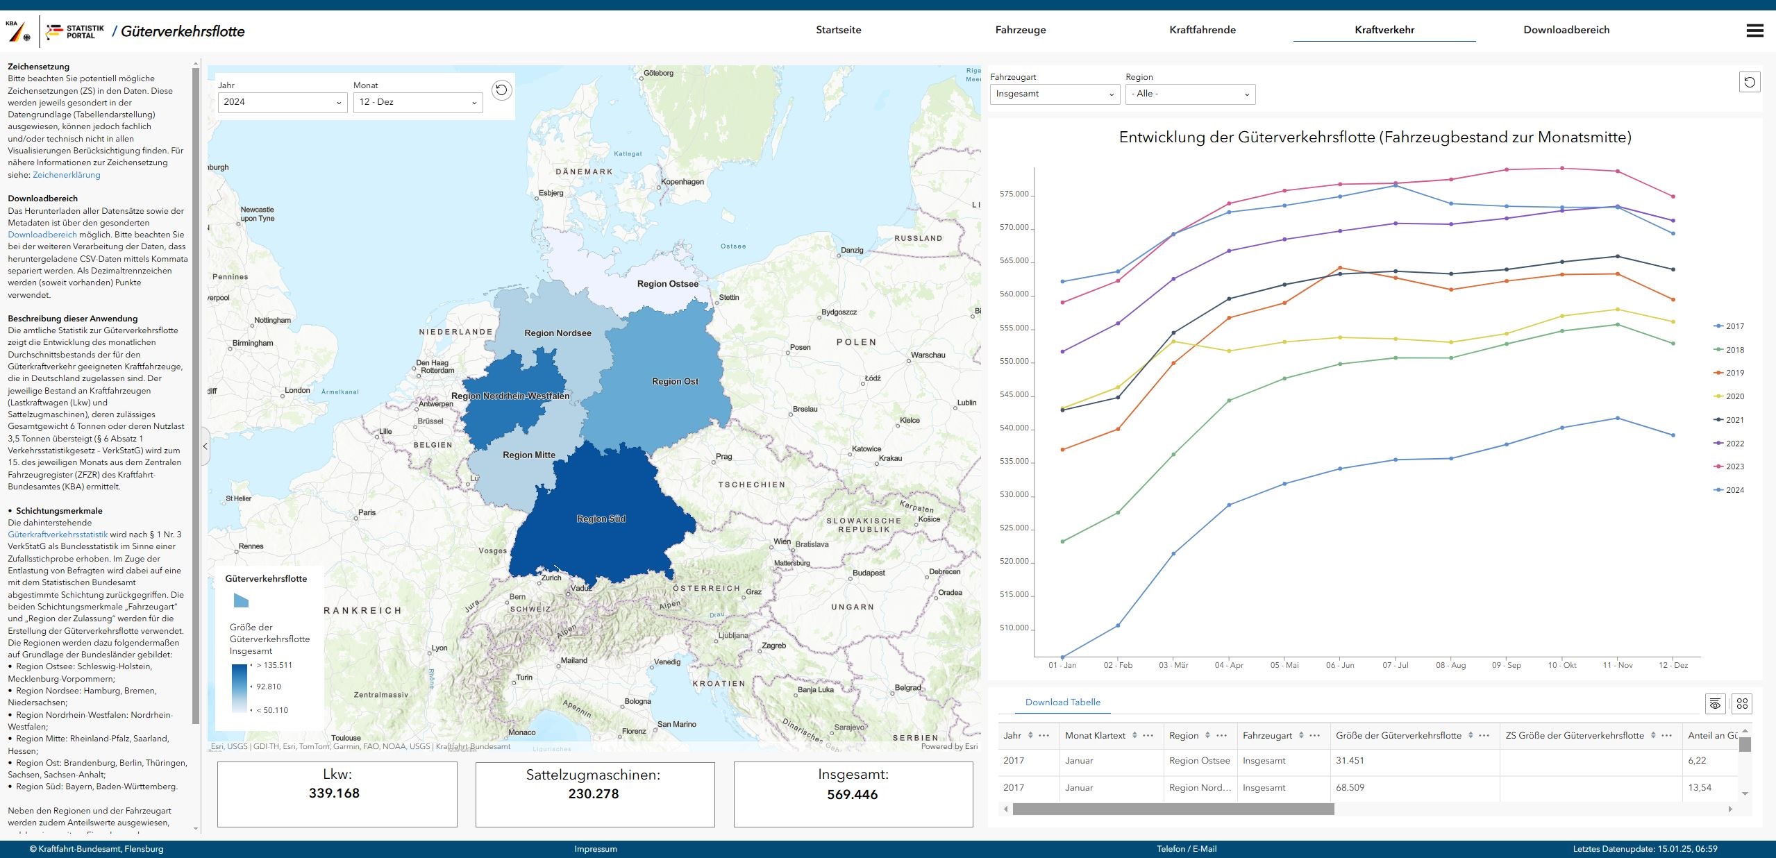Open the Jahr dropdown
Image resolution: width=1776 pixels, height=858 pixels.
(x=281, y=102)
